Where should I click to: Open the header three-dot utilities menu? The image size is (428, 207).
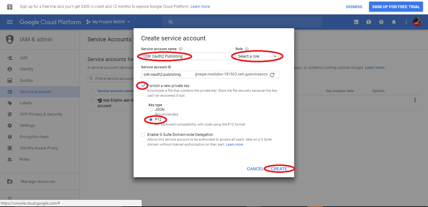click(406, 22)
